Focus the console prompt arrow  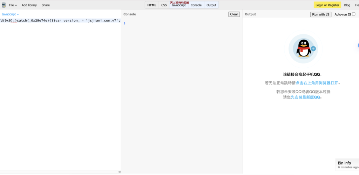124,23
